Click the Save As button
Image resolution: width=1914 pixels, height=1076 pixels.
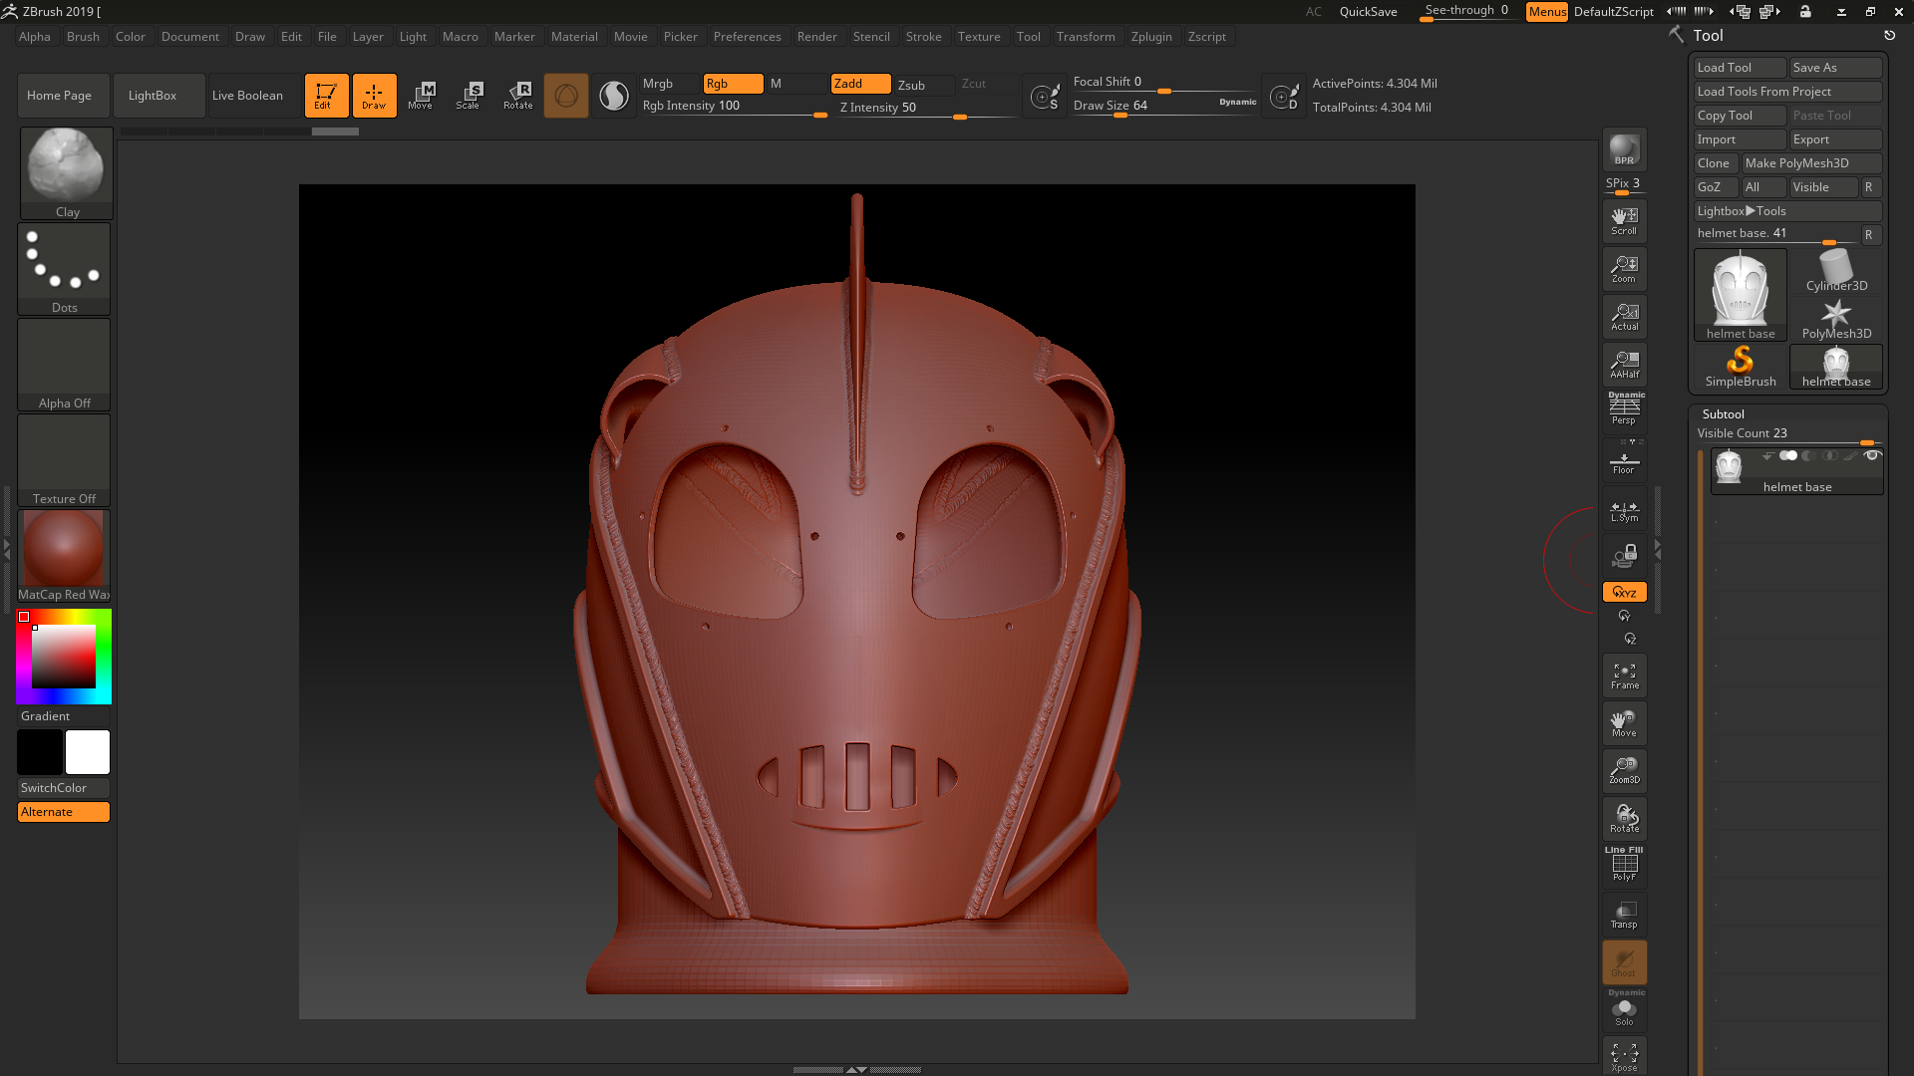(1835, 68)
